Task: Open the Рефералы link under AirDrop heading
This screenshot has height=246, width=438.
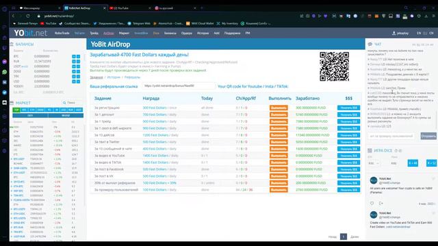Action: point(132,77)
